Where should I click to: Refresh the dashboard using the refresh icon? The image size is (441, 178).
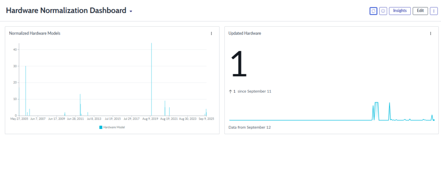click(x=373, y=11)
